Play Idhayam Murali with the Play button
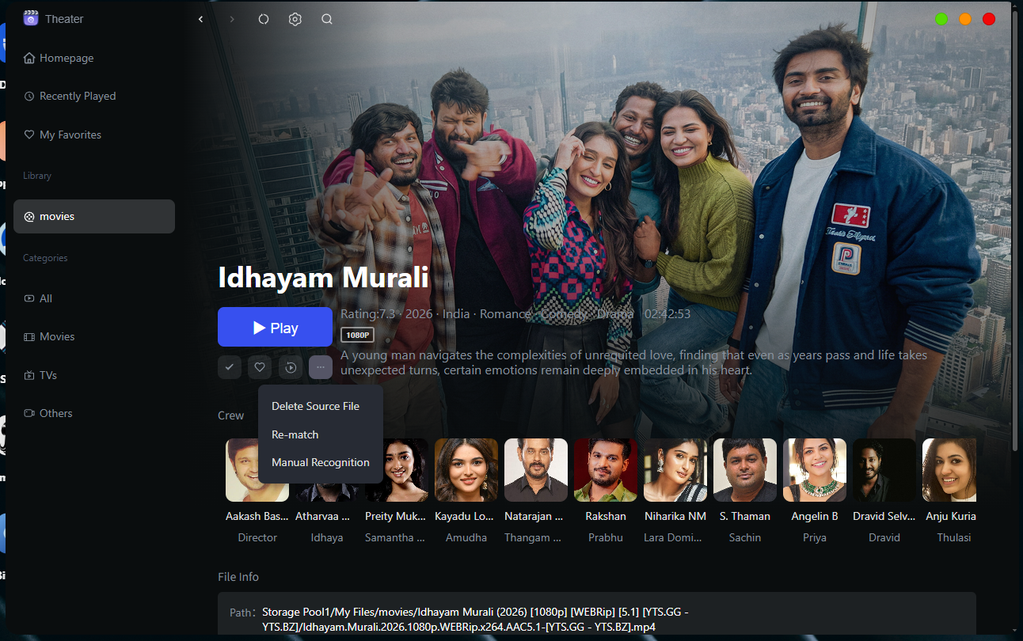1023x641 pixels. [x=275, y=327]
